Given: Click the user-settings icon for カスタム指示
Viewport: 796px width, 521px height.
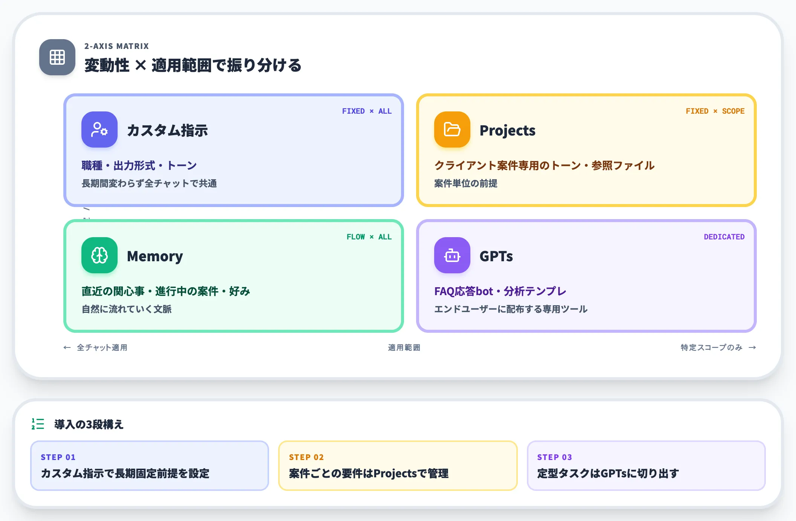Looking at the screenshot, I should pyautogui.click(x=99, y=129).
